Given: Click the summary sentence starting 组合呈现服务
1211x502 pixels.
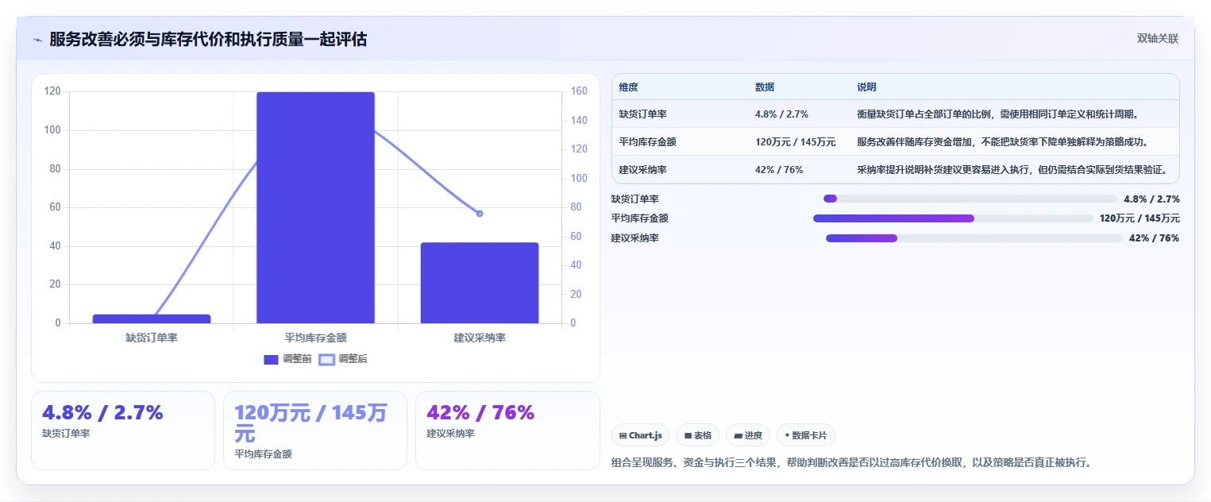Looking at the screenshot, I should [851, 462].
